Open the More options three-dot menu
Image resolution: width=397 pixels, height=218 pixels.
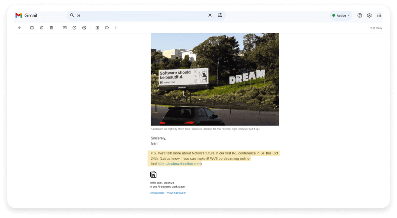click(116, 28)
